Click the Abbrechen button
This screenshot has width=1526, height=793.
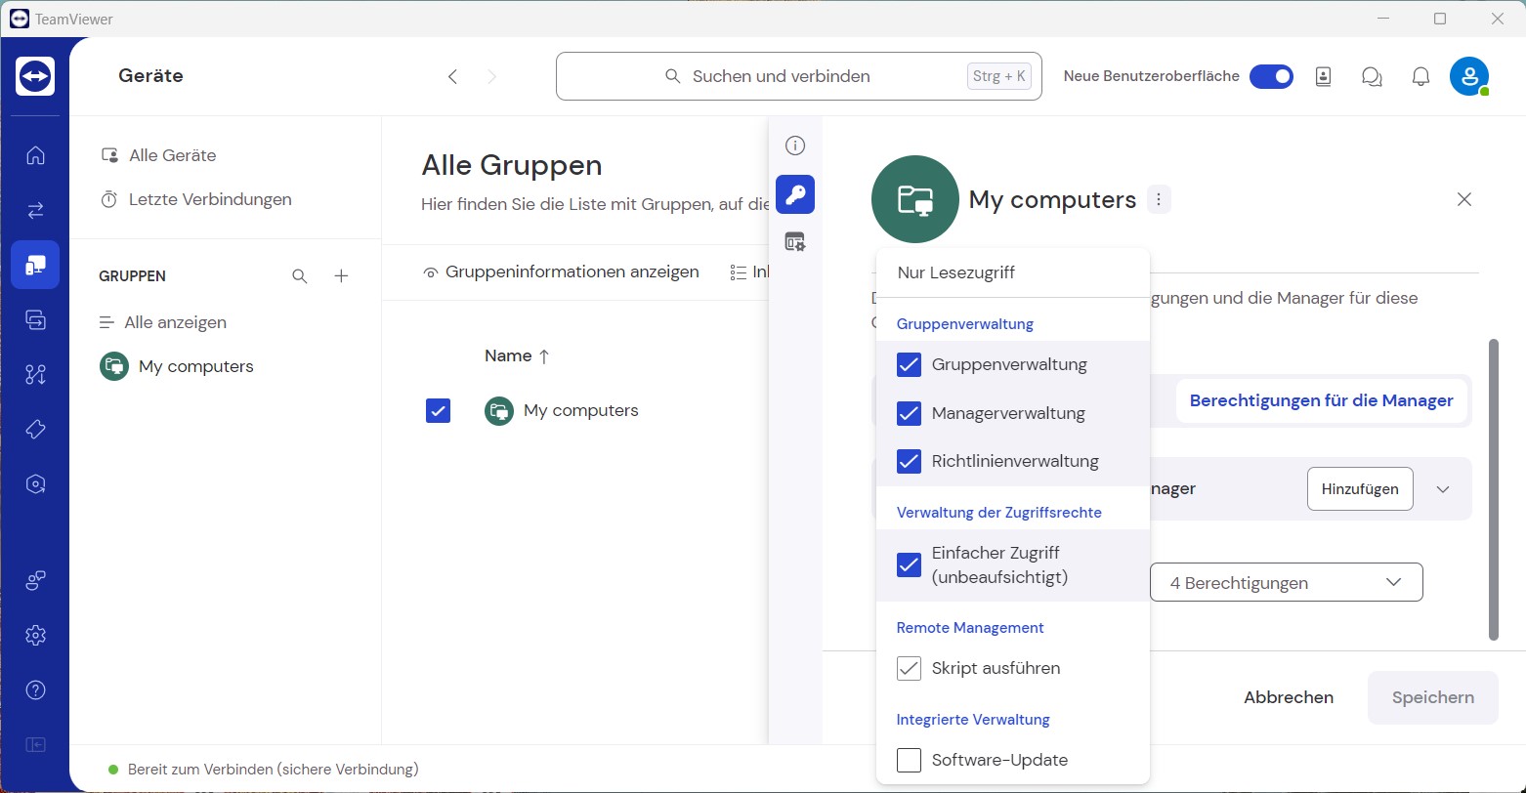click(1288, 697)
